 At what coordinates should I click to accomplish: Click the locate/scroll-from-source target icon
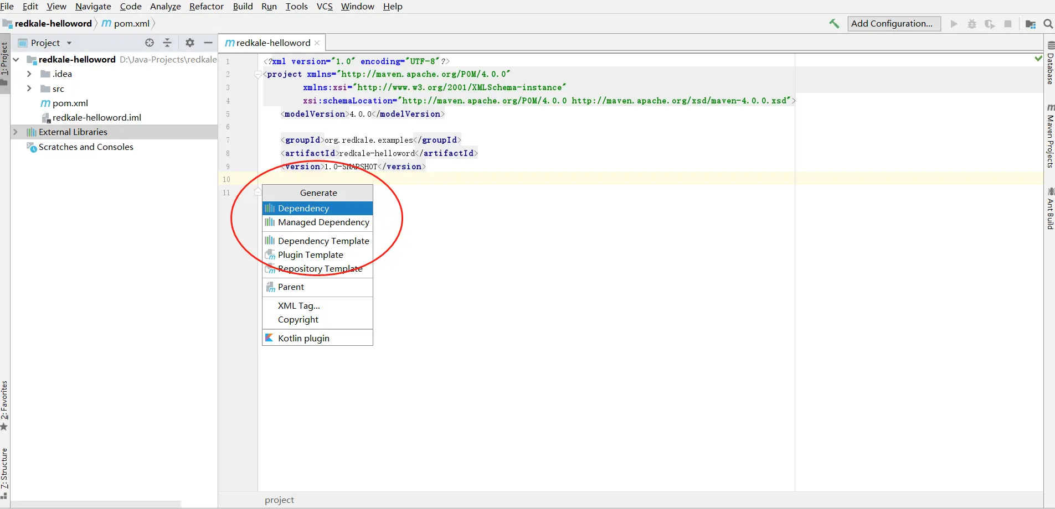point(150,43)
